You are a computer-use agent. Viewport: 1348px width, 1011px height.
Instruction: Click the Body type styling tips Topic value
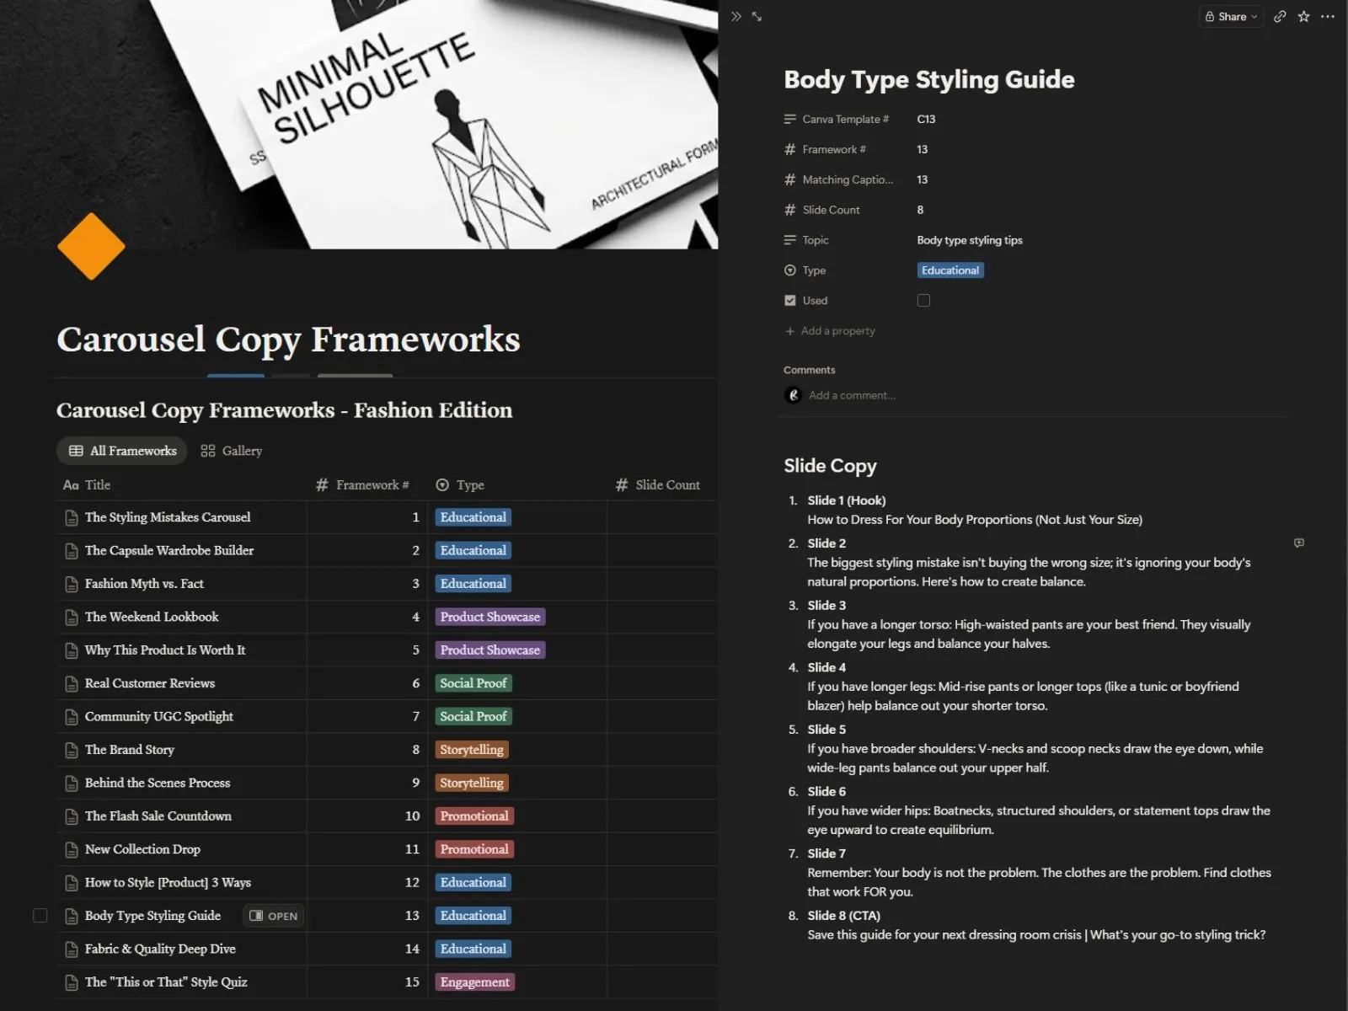(x=970, y=240)
